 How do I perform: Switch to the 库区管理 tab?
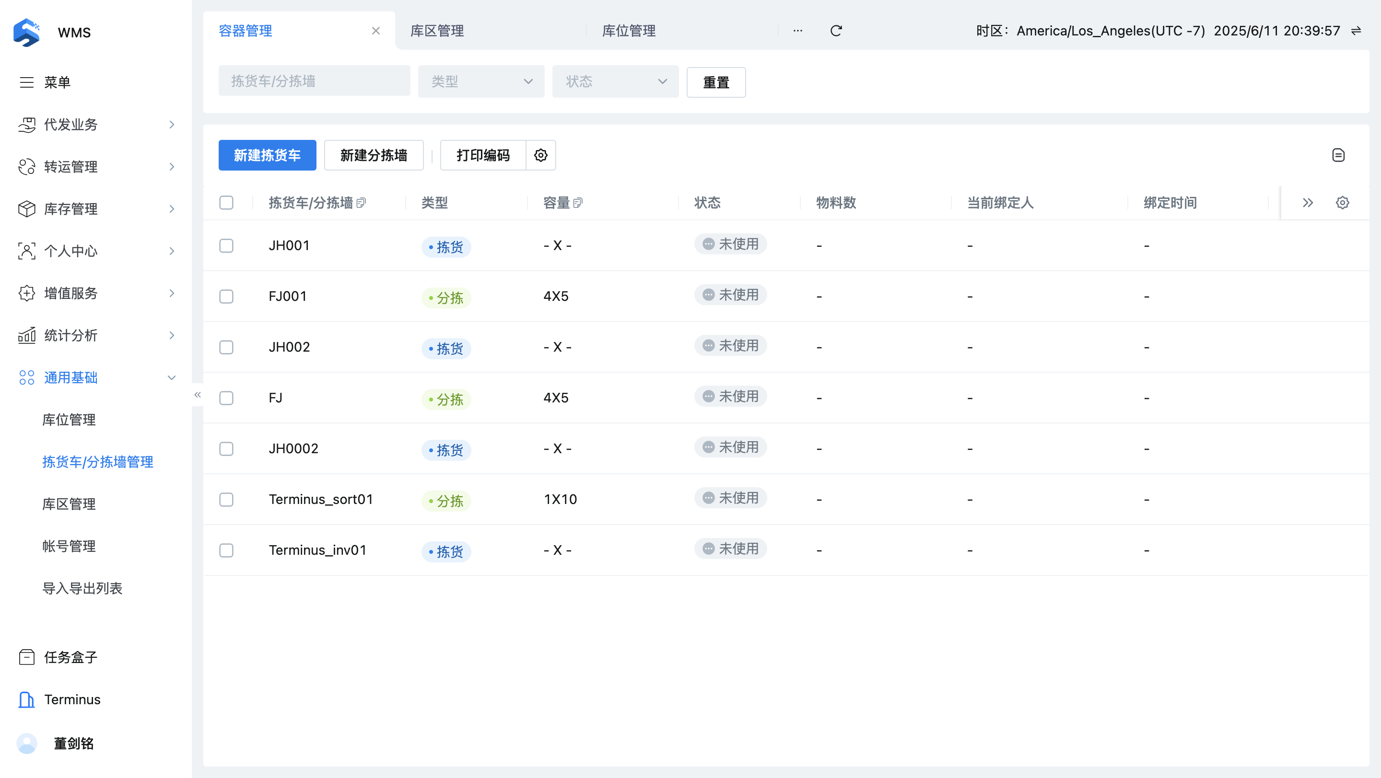[437, 31]
